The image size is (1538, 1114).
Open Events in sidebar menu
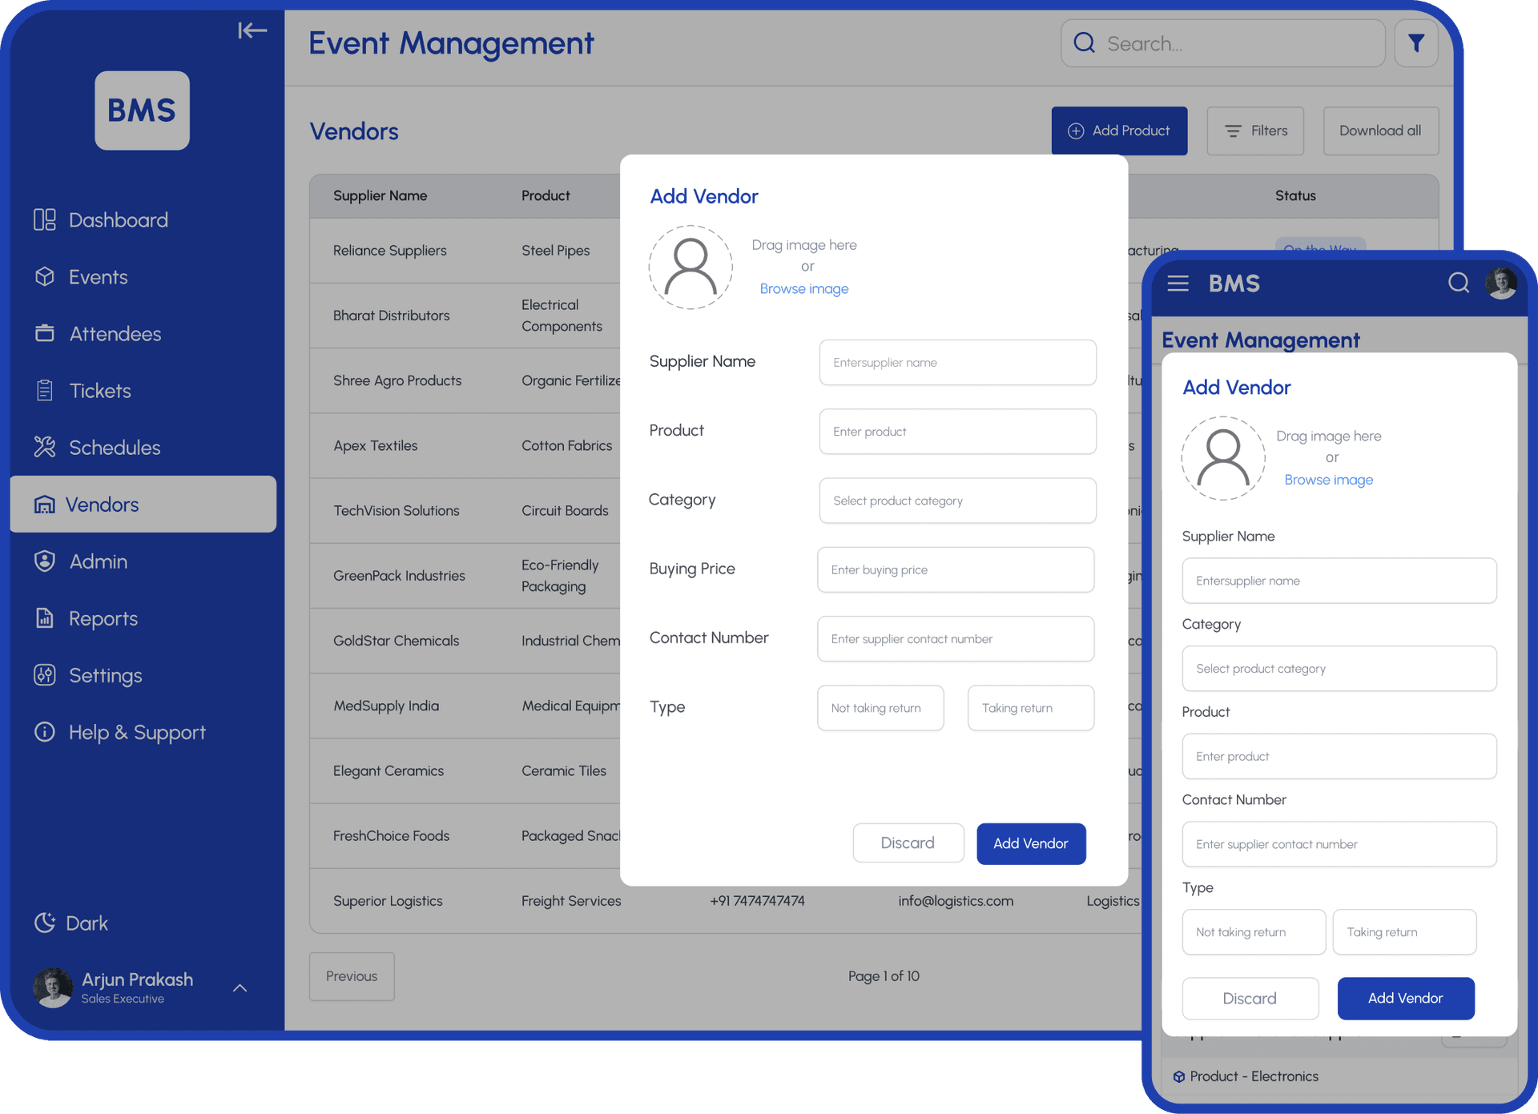[x=98, y=277]
